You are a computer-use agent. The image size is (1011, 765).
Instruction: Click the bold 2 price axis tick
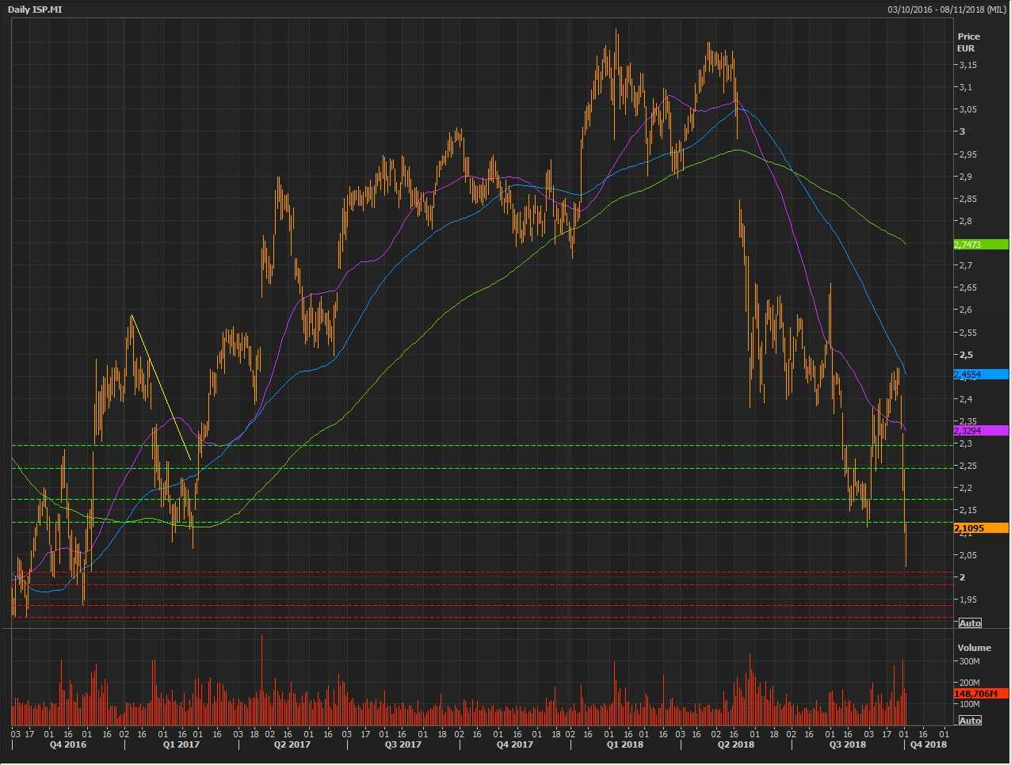tap(963, 577)
